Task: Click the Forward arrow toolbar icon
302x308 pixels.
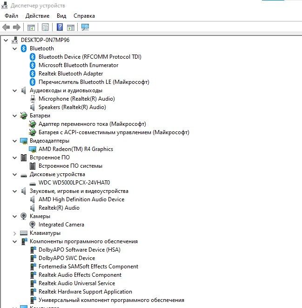Action: pyautogui.click(x=17, y=27)
